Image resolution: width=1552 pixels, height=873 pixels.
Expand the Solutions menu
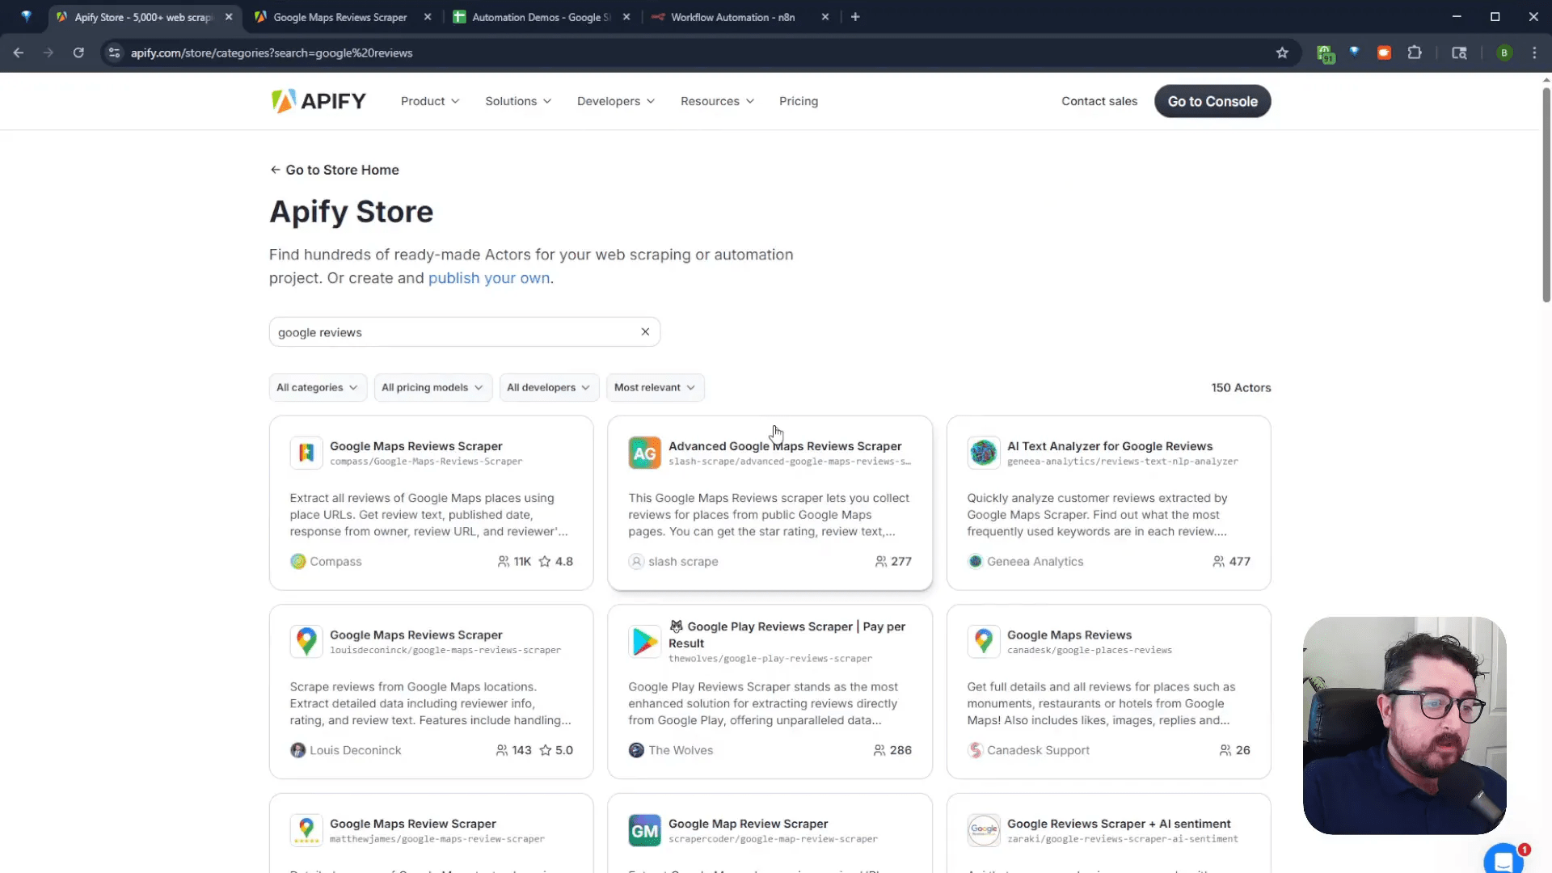518,101
